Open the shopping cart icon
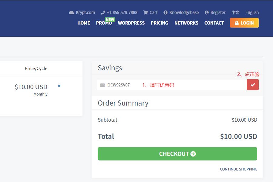Image resolution: width=273 pixels, height=182 pixels. tap(145, 12)
